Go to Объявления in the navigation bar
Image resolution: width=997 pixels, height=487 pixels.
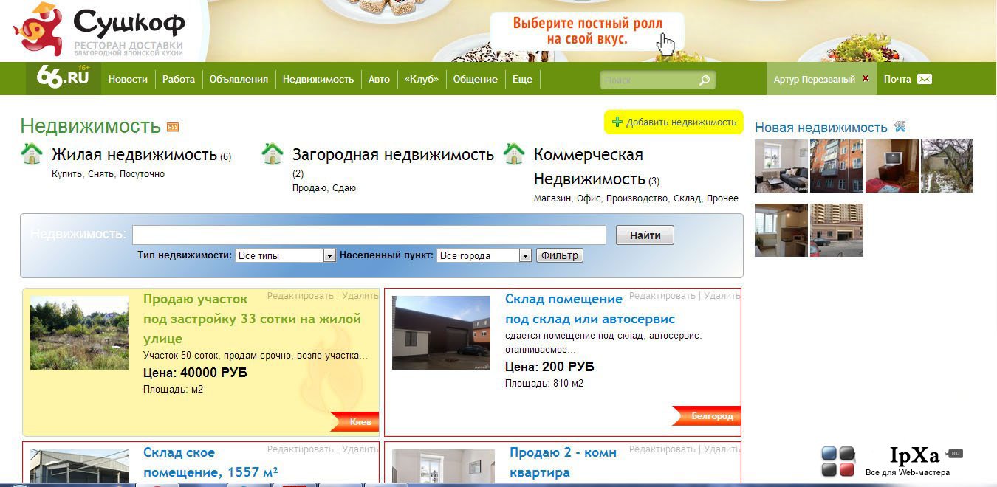[x=239, y=79]
